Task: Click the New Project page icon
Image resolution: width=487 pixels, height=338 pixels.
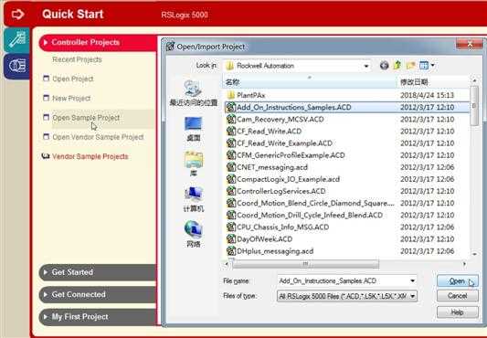Action: [x=46, y=98]
